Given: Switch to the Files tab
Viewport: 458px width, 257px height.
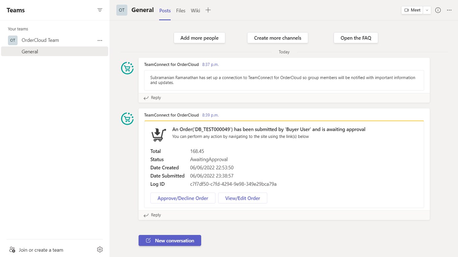Looking at the screenshot, I should point(181,10).
